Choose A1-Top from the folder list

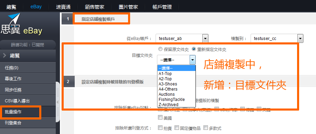pos(176,74)
